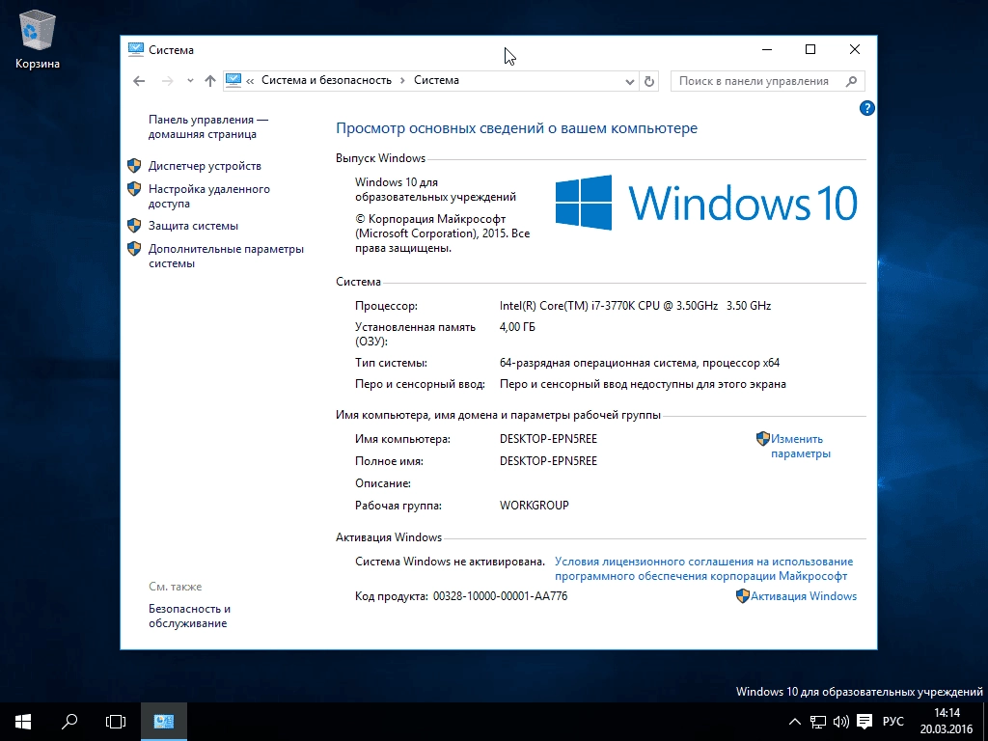Open Дополнительные параметры системы
This screenshot has height=741, width=988.
pos(226,256)
